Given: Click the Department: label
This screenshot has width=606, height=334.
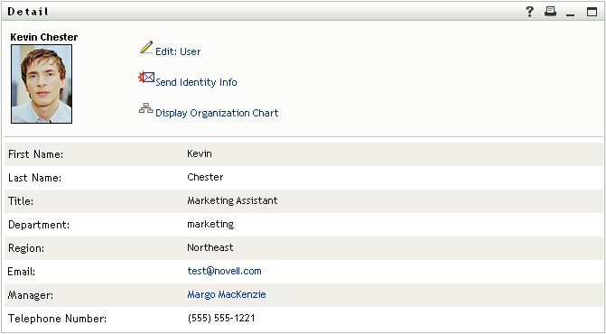Looking at the screenshot, I should [x=39, y=225].
